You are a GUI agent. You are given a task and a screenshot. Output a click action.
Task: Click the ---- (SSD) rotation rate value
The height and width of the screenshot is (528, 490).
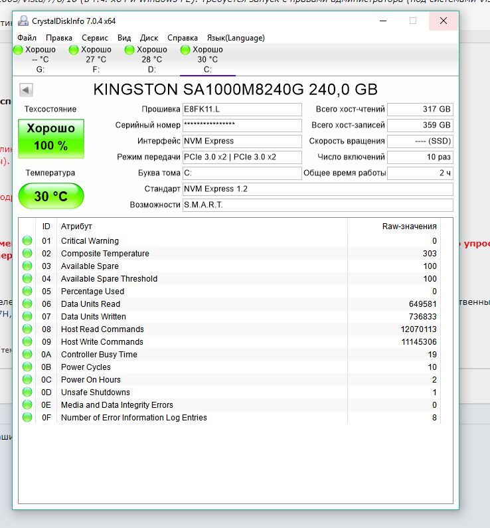420,141
